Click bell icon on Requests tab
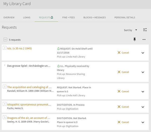This screenshot has height=132, width=151. pyautogui.click(x=52, y=17)
